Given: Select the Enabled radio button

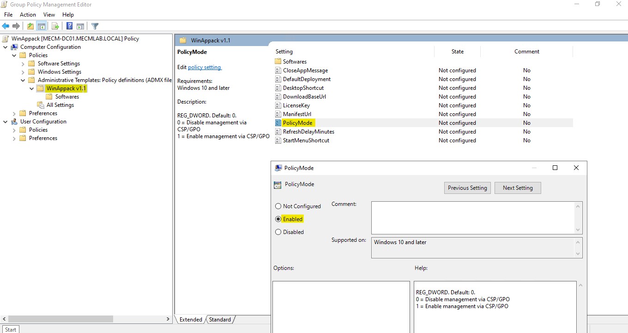Looking at the screenshot, I should click(x=278, y=219).
